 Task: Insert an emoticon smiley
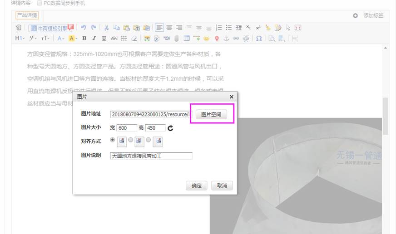[207, 39]
